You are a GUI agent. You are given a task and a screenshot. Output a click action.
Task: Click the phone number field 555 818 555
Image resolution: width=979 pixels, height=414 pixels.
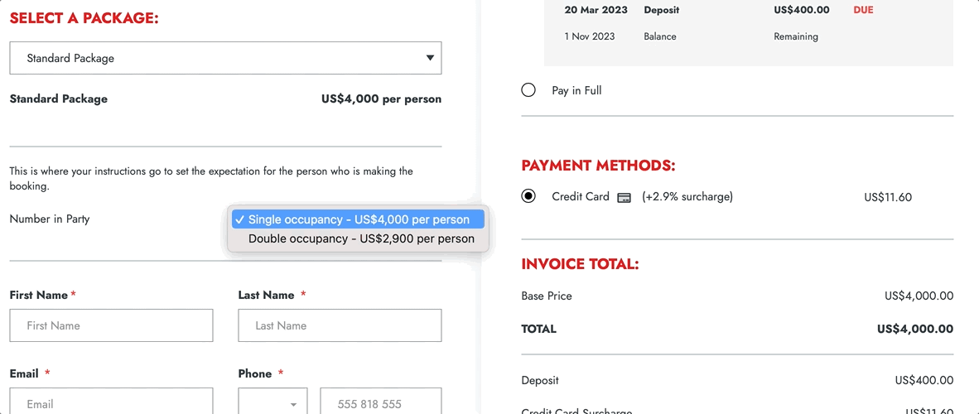381,401
